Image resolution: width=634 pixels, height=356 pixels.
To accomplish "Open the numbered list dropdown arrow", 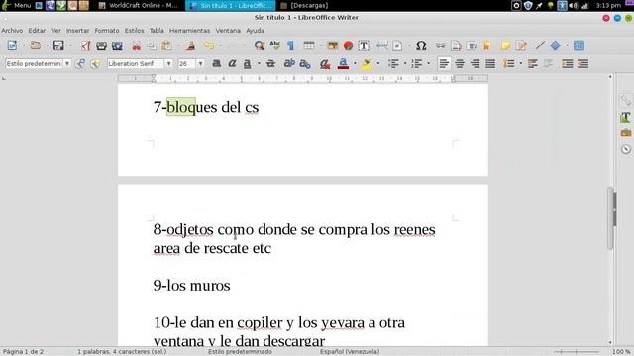I will point(429,63).
